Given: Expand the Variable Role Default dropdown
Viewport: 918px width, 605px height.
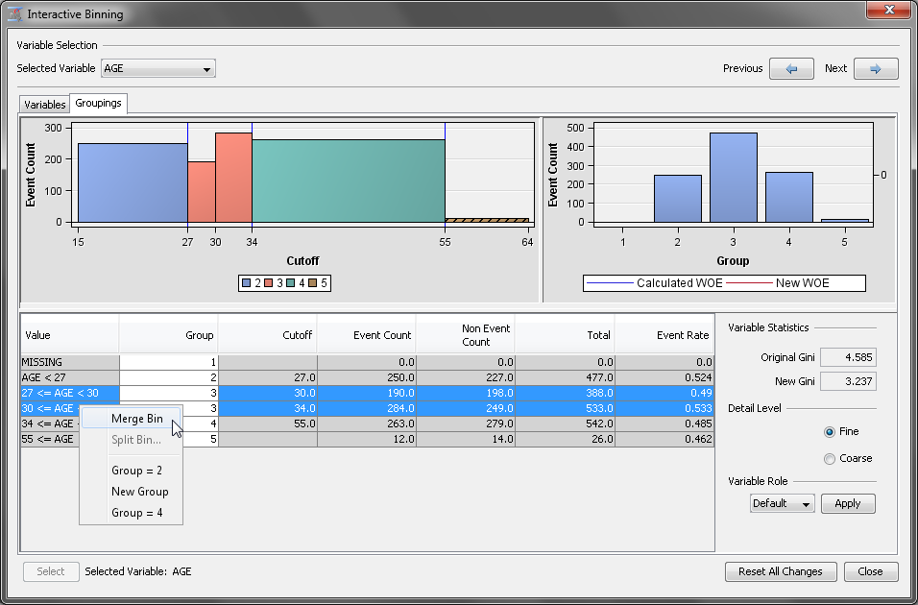Looking at the screenshot, I should click(782, 503).
